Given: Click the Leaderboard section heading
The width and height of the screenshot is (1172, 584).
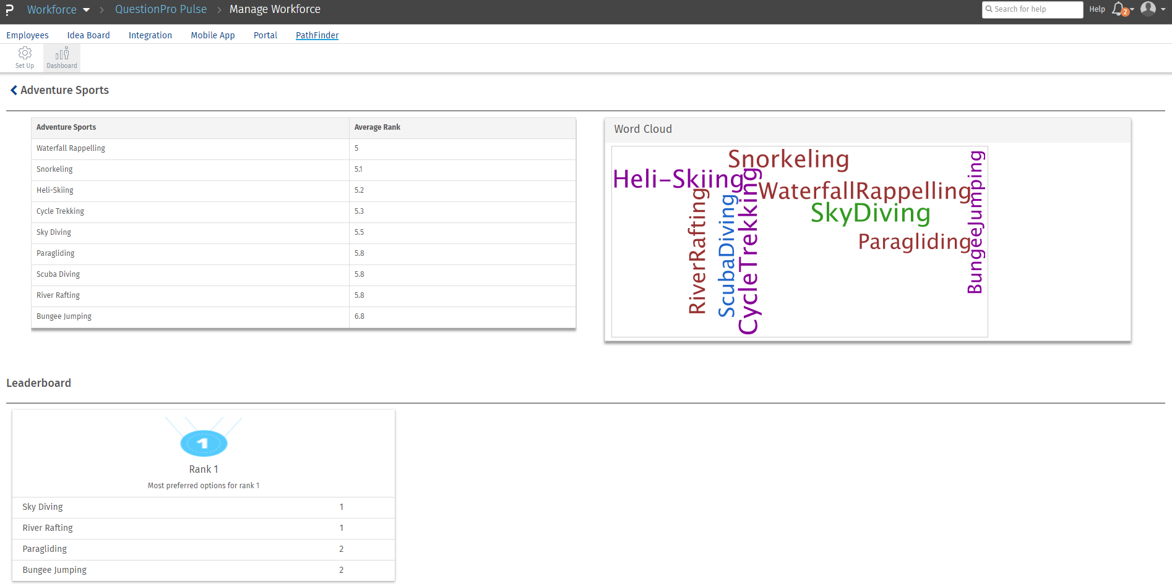Looking at the screenshot, I should (38, 383).
